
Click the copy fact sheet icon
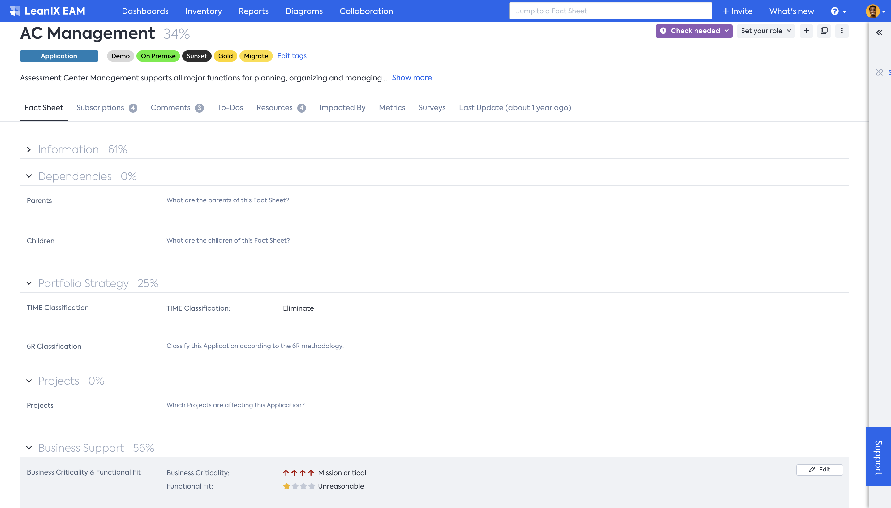[x=824, y=31]
